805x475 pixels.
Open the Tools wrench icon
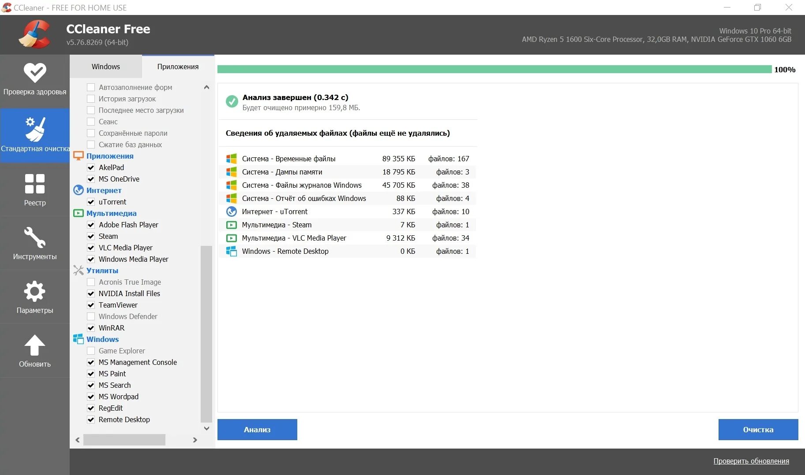35,237
